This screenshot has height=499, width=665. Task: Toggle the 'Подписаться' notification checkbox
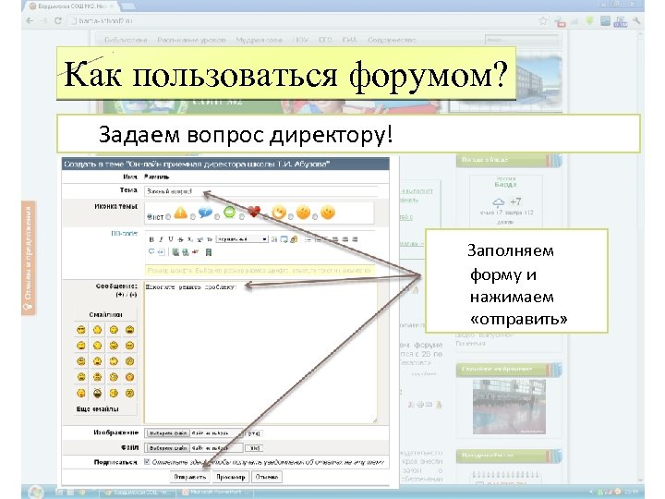tap(147, 462)
